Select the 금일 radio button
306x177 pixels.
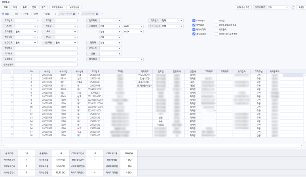(3, 14)
